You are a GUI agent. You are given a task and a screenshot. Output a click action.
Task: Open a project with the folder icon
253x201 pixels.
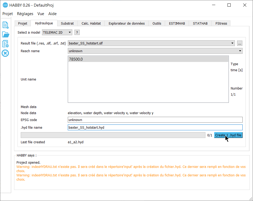coord(5,34)
